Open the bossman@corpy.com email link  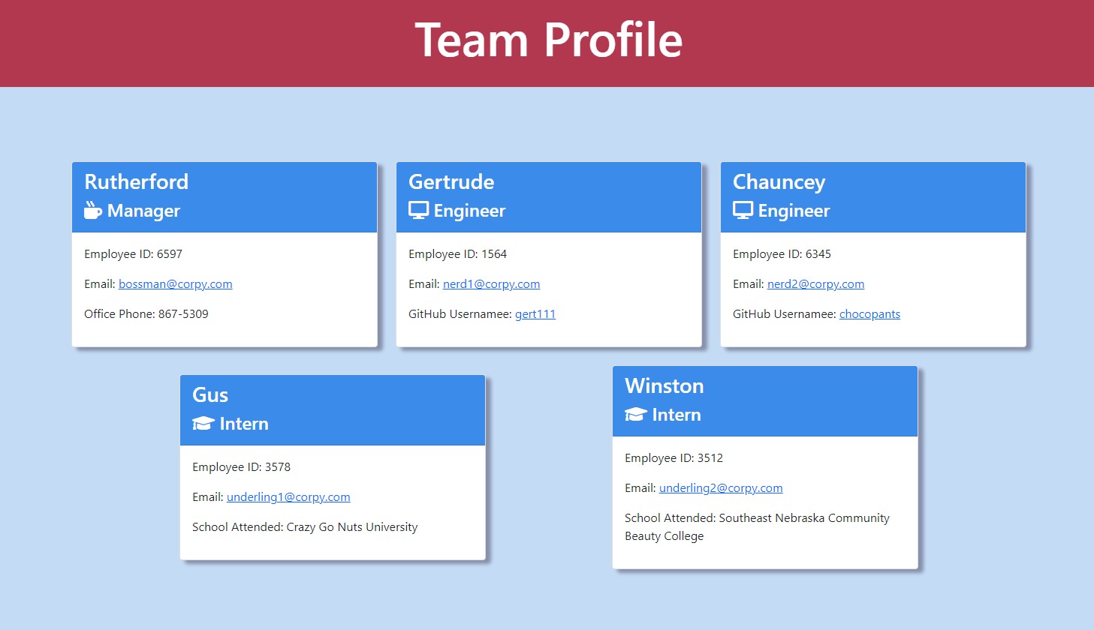click(x=175, y=283)
